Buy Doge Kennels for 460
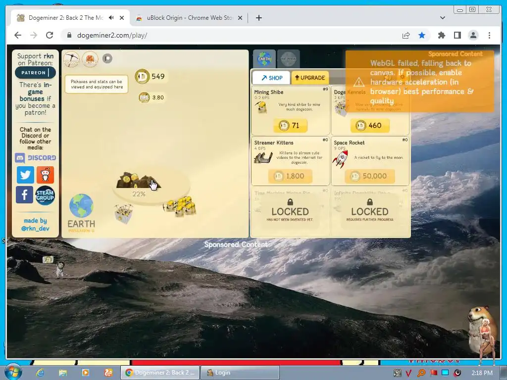The height and width of the screenshot is (380, 507). [x=370, y=125]
